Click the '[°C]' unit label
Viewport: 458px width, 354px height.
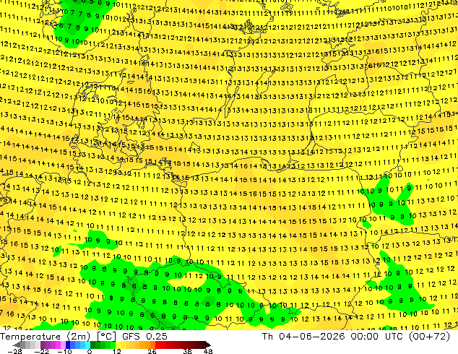(106, 337)
